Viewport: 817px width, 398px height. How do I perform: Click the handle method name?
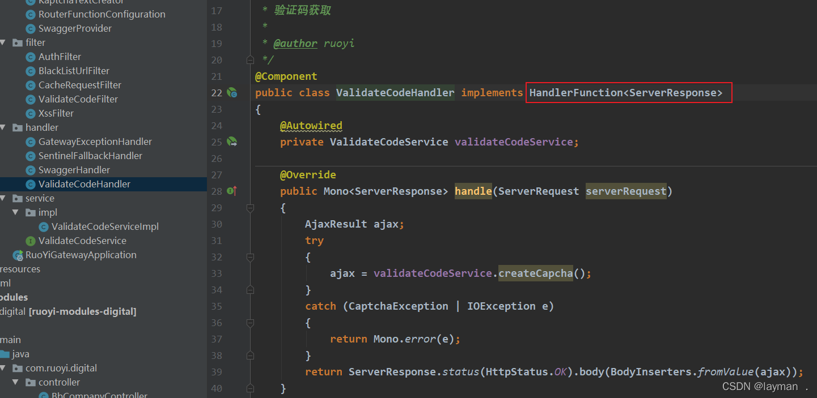coord(473,191)
